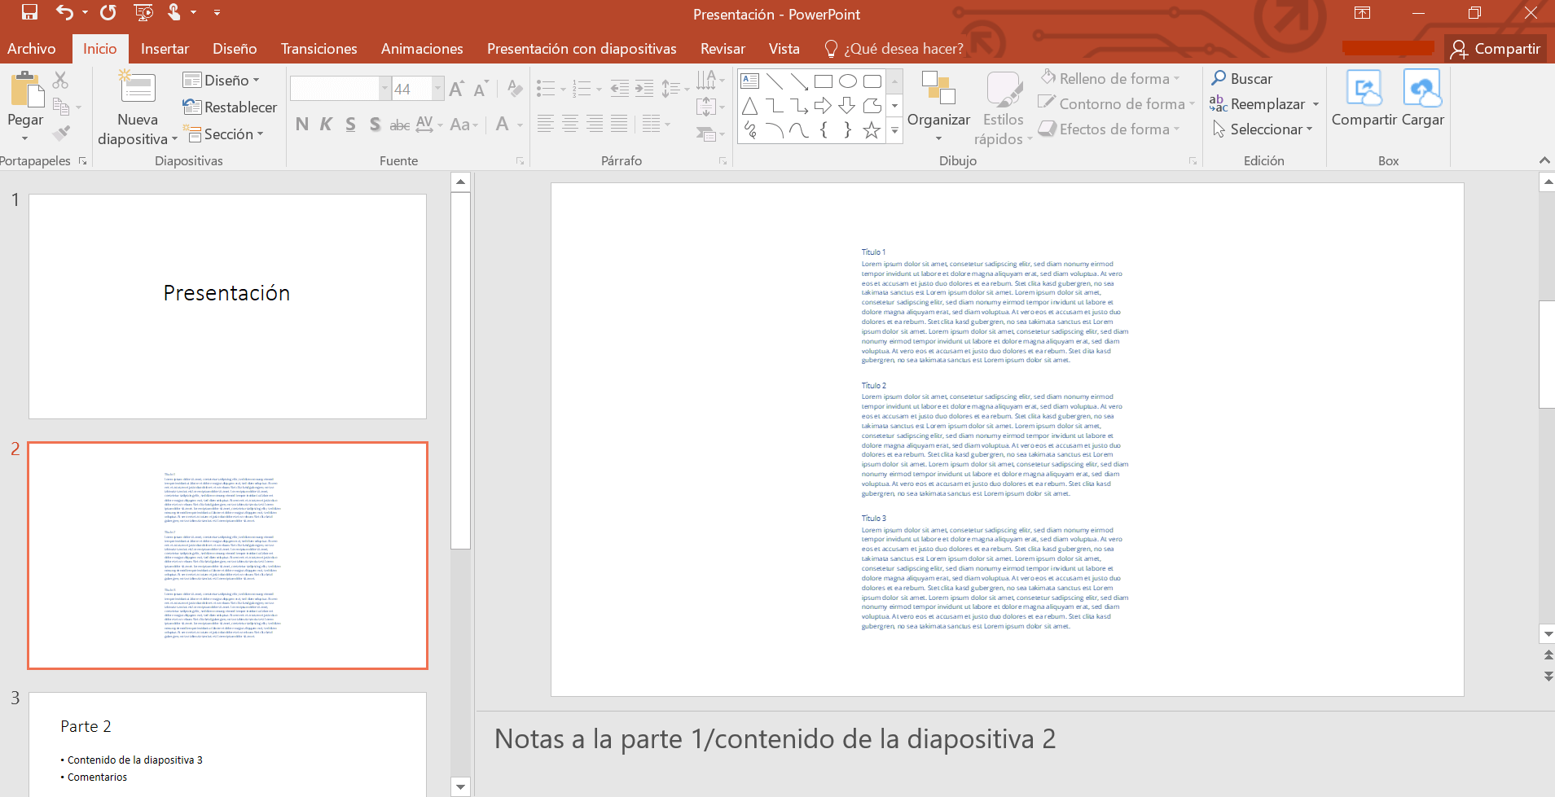1555x797 pixels.
Task: Click the Box Compartir icon
Action: coord(1364,88)
